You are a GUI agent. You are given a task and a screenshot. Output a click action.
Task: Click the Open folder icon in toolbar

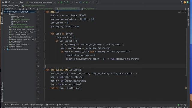[3, 2]
